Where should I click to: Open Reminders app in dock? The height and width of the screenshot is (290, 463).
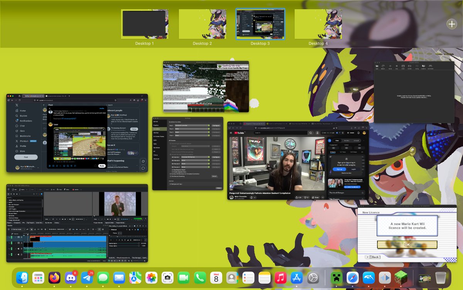[x=248, y=278]
